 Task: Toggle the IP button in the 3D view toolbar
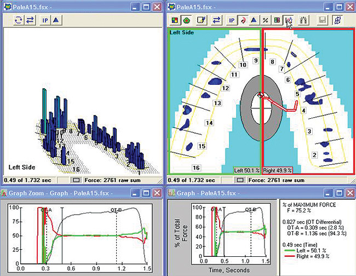pyautogui.click(x=45, y=21)
